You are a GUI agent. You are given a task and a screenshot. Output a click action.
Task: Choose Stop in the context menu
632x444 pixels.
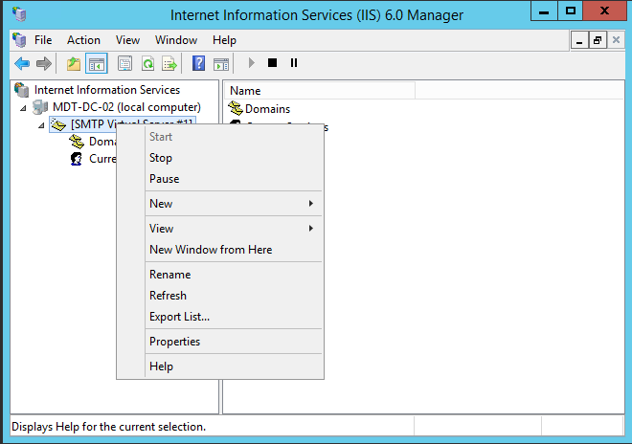pyautogui.click(x=220, y=158)
